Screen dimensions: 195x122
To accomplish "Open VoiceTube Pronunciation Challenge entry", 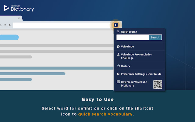I will click(x=139, y=56).
